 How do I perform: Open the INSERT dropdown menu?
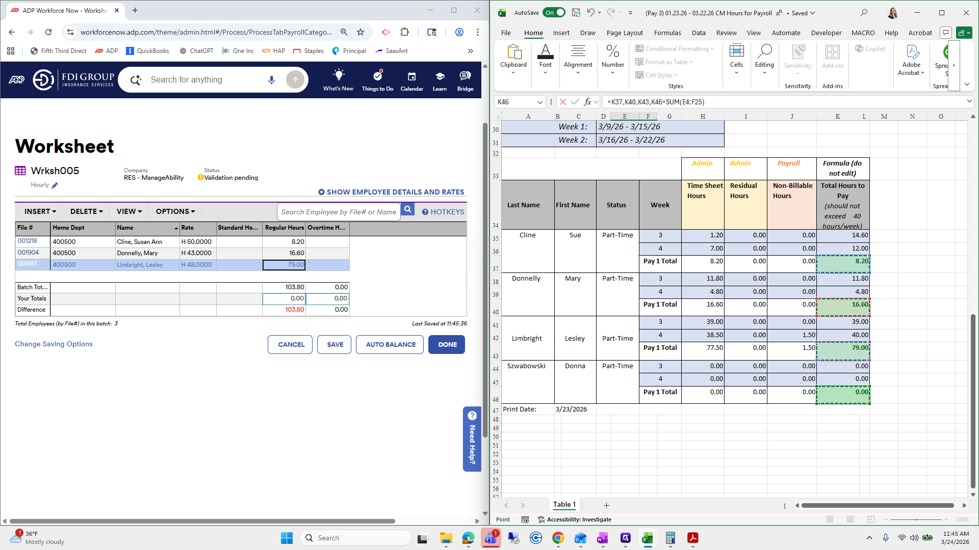click(x=40, y=211)
